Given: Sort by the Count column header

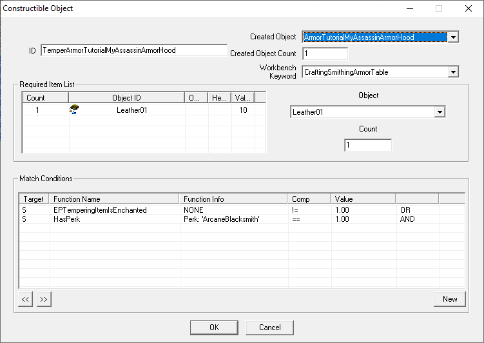Looking at the screenshot, I should coord(45,97).
